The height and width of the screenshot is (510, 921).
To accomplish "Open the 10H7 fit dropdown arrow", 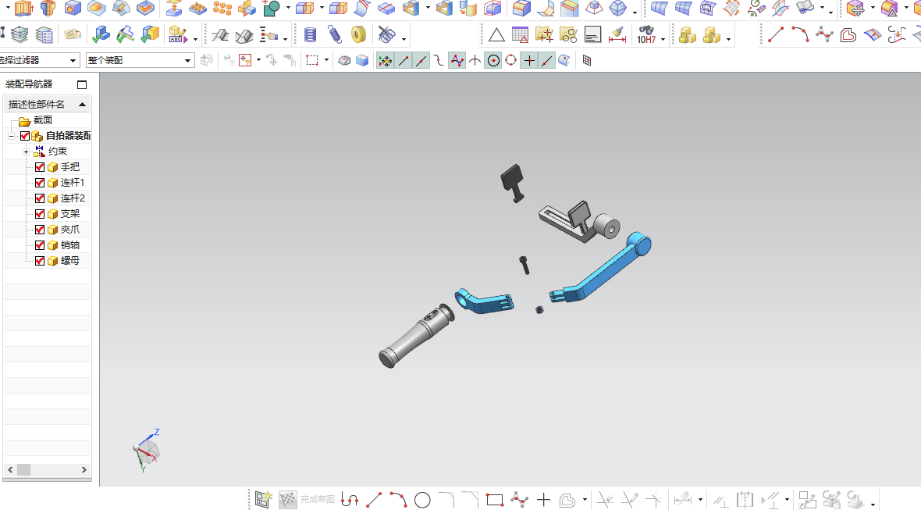I will (x=663, y=39).
